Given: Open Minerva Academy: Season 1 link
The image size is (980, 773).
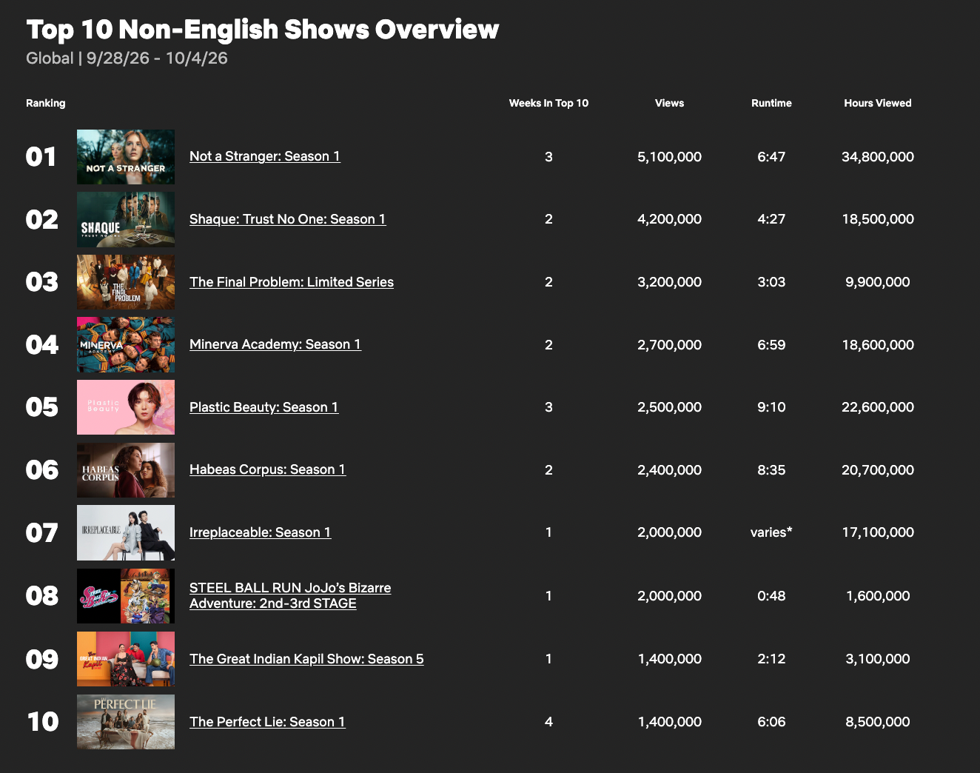Looking at the screenshot, I should pyautogui.click(x=275, y=344).
